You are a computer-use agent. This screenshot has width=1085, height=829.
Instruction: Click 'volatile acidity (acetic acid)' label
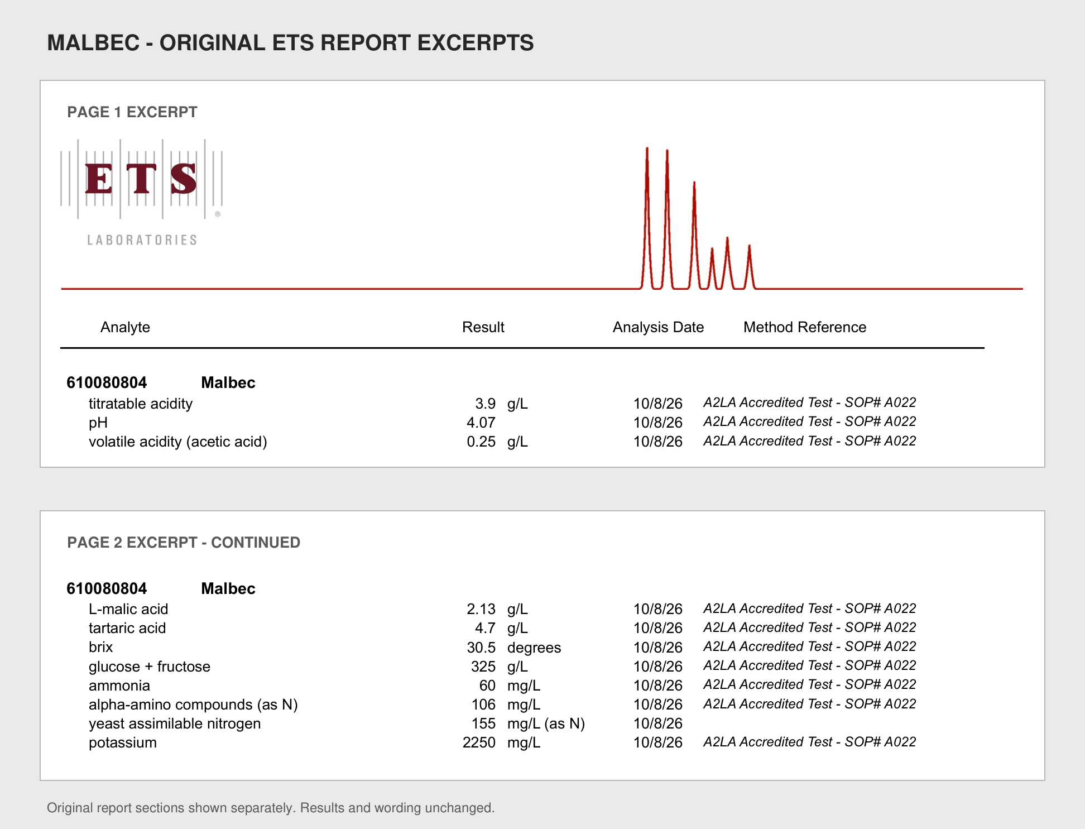(x=178, y=442)
